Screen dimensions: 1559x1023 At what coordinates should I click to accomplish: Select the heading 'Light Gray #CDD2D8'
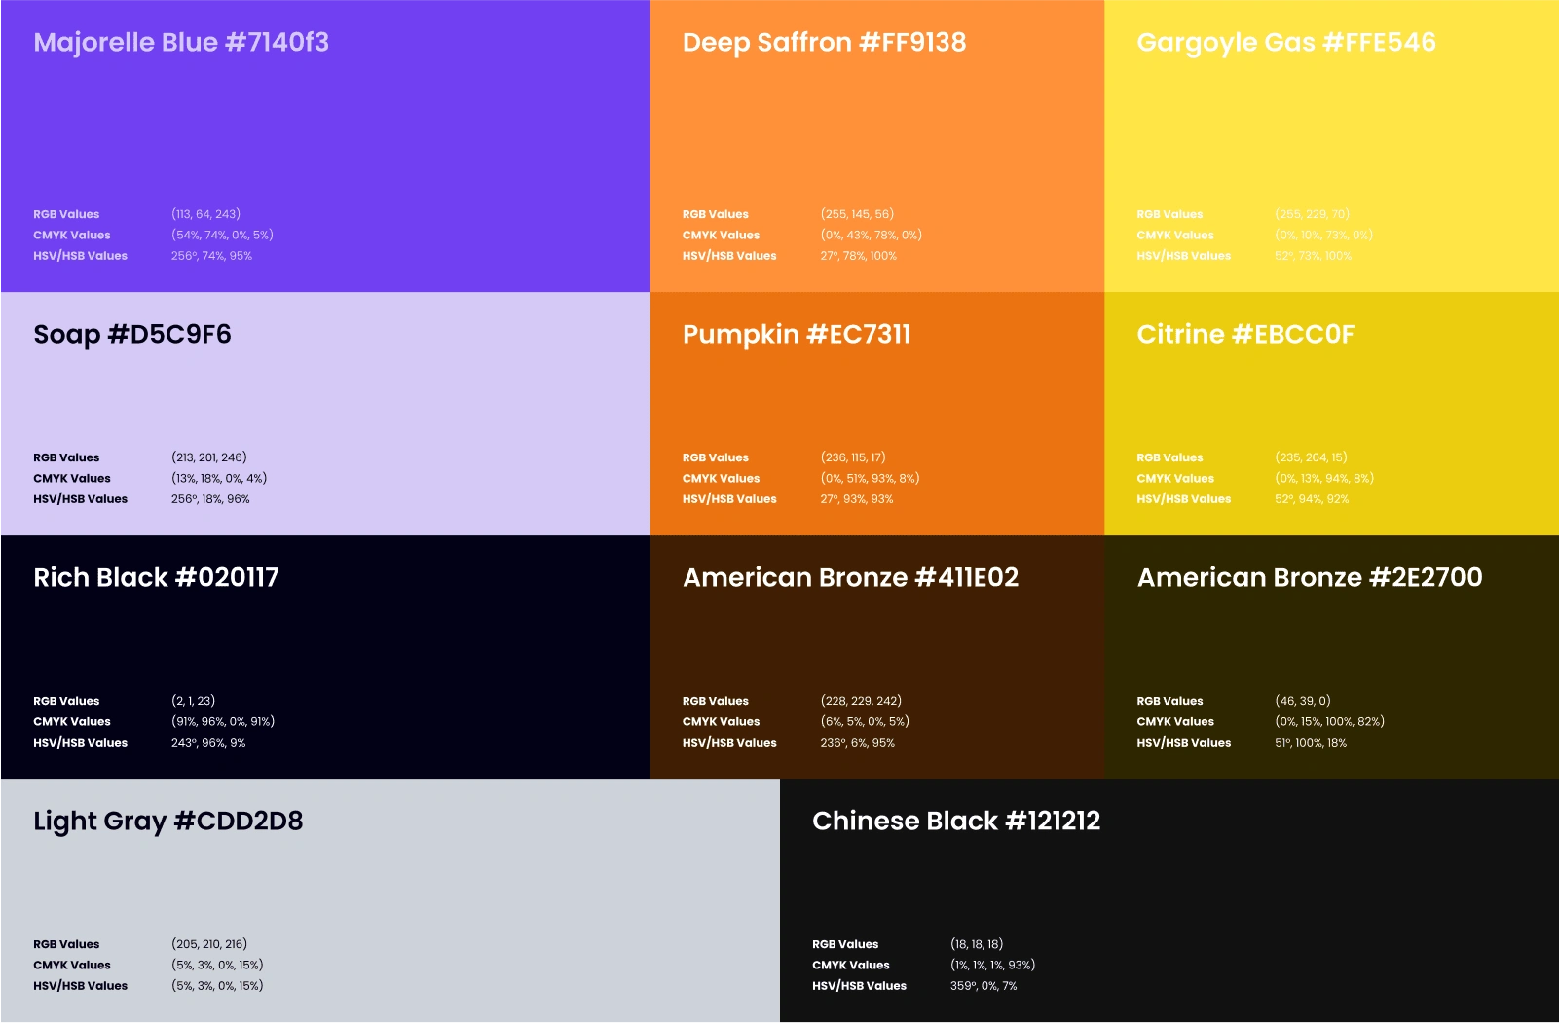(x=168, y=822)
